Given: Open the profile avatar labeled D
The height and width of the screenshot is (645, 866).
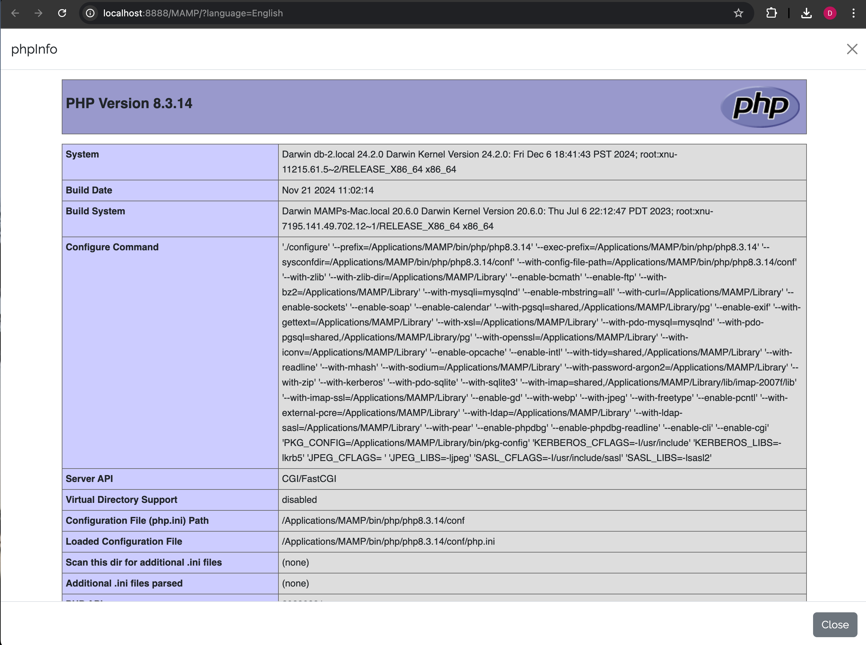Looking at the screenshot, I should tap(830, 13).
